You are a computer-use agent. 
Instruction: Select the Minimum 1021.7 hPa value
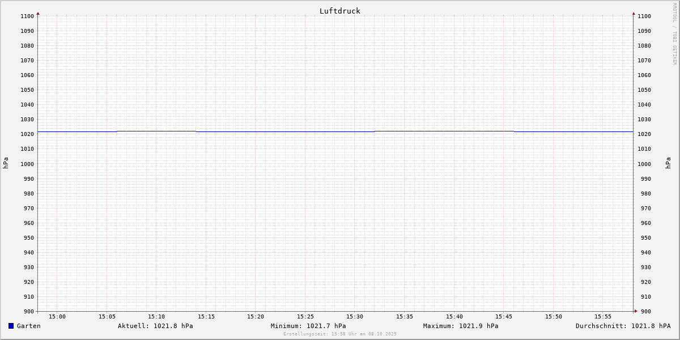tap(308, 326)
